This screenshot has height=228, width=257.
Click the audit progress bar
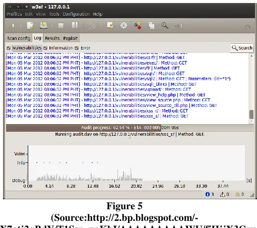130,128
